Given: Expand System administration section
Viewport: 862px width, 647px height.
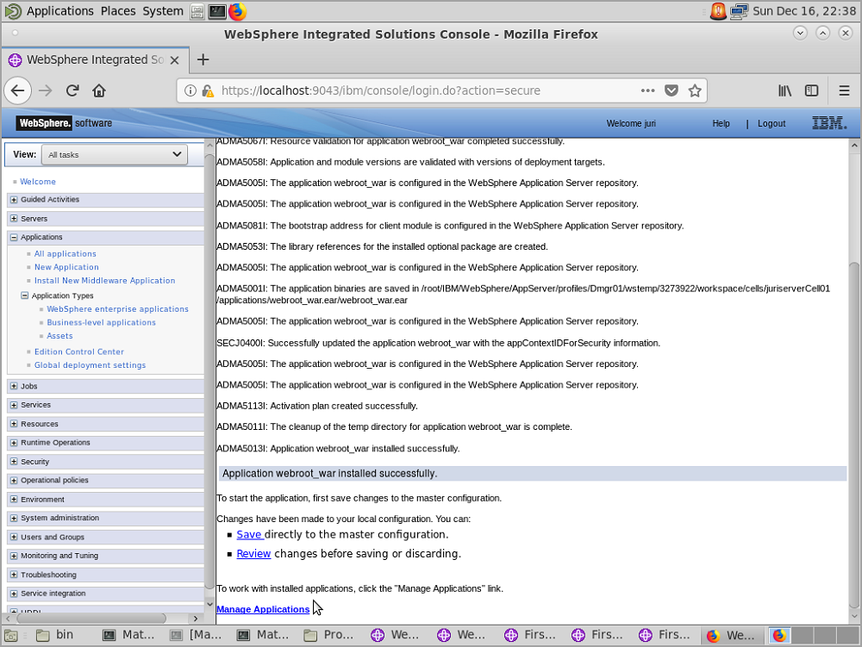Looking at the screenshot, I should (x=14, y=518).
